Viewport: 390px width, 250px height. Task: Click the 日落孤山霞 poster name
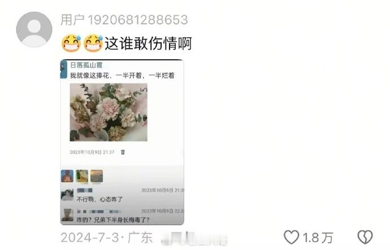pos(86,65)
